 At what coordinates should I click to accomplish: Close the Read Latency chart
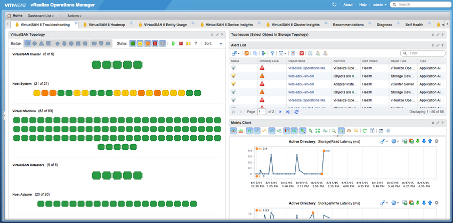[436, 141]
